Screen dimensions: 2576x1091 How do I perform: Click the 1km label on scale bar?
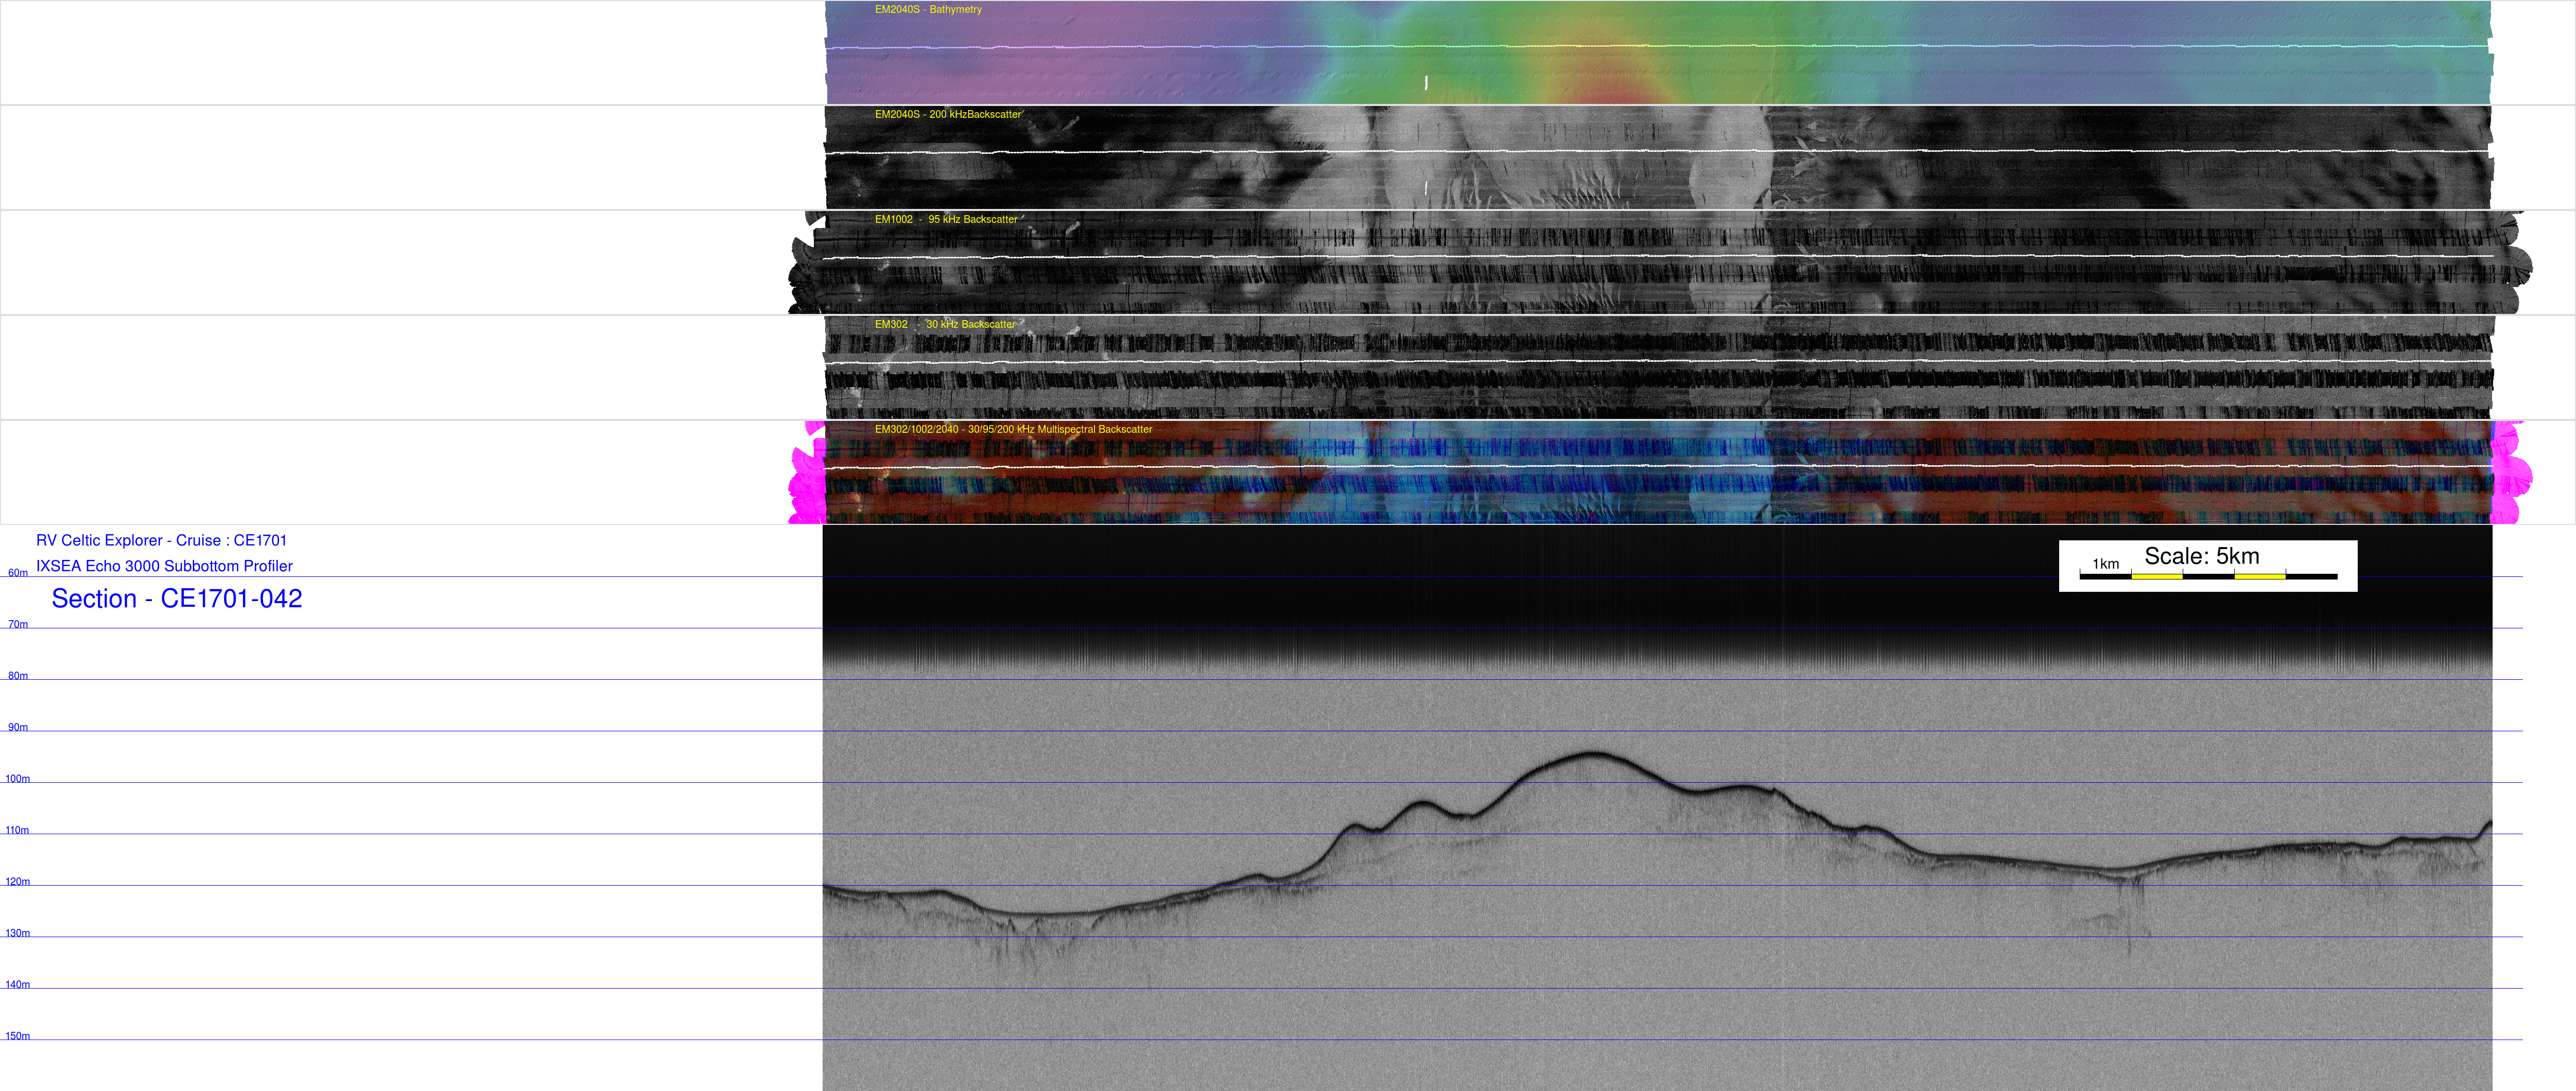pyautogui.click(x=2105, y=564)
